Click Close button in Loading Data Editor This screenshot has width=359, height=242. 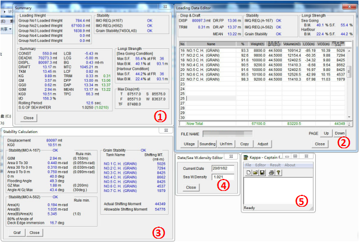pos(320,144)
